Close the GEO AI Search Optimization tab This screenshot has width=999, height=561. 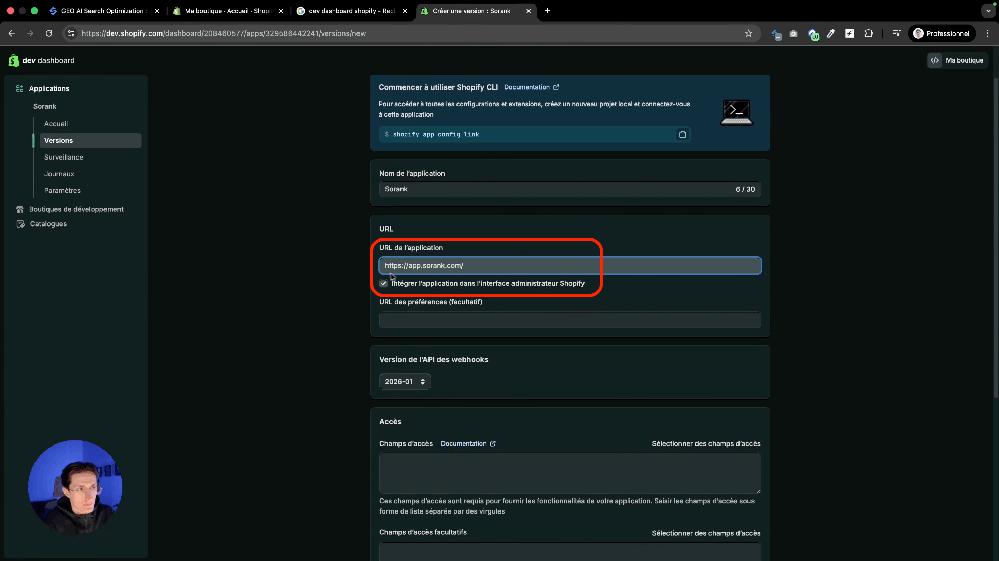click(157, 11)
